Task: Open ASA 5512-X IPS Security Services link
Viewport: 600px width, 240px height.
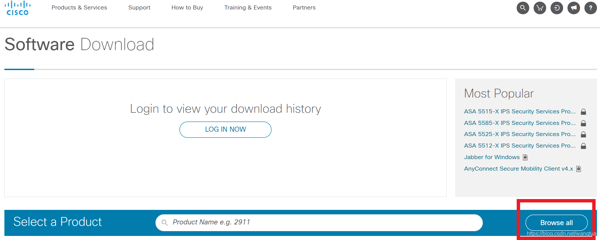Action: (x=520, y=146)
